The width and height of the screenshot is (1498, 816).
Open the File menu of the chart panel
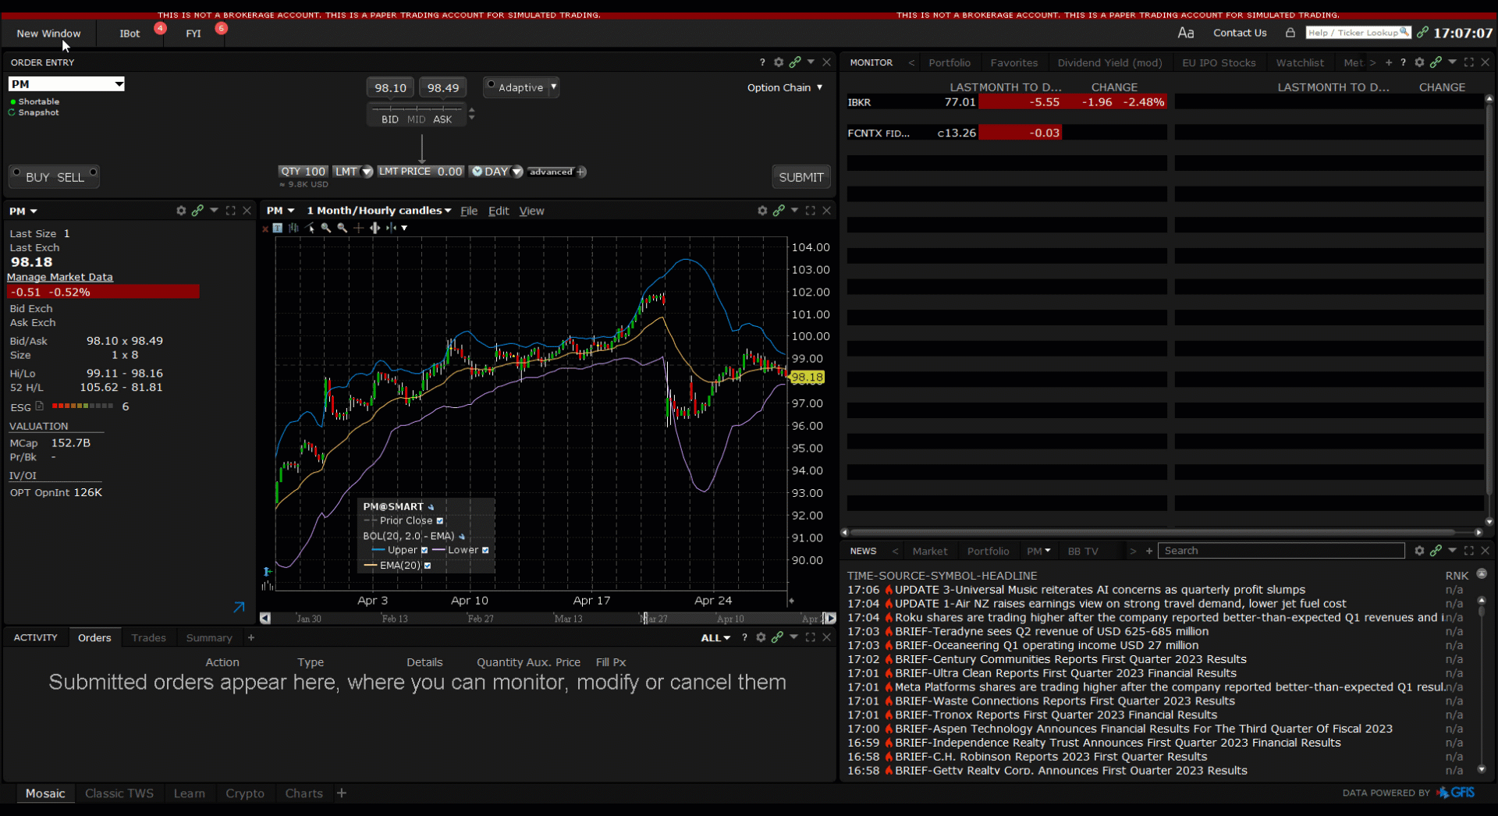(x=468, y=211)
